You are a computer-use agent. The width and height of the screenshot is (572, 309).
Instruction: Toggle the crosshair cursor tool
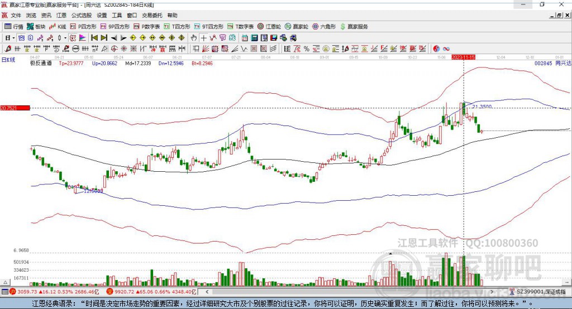203,38
